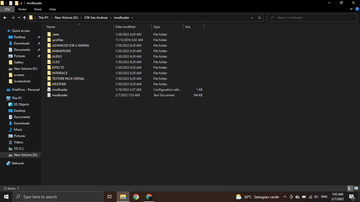Refresh the modloader folder view
Image resolution: width=360 pixels, height=202 pixels.
pyautogui.click(x=259, y=17)
